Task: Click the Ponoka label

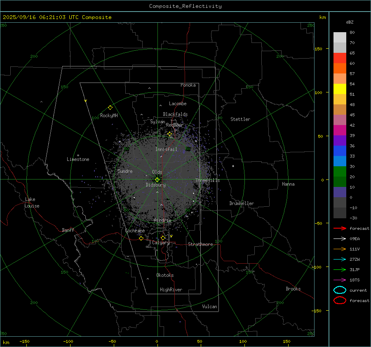Action: (188, 85)
